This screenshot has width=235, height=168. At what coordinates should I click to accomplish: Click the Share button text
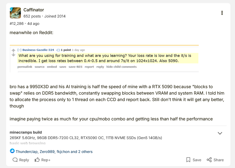(x=219, y=160)
